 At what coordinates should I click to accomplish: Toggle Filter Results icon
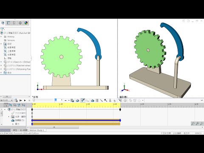click(x=23, y=105)
